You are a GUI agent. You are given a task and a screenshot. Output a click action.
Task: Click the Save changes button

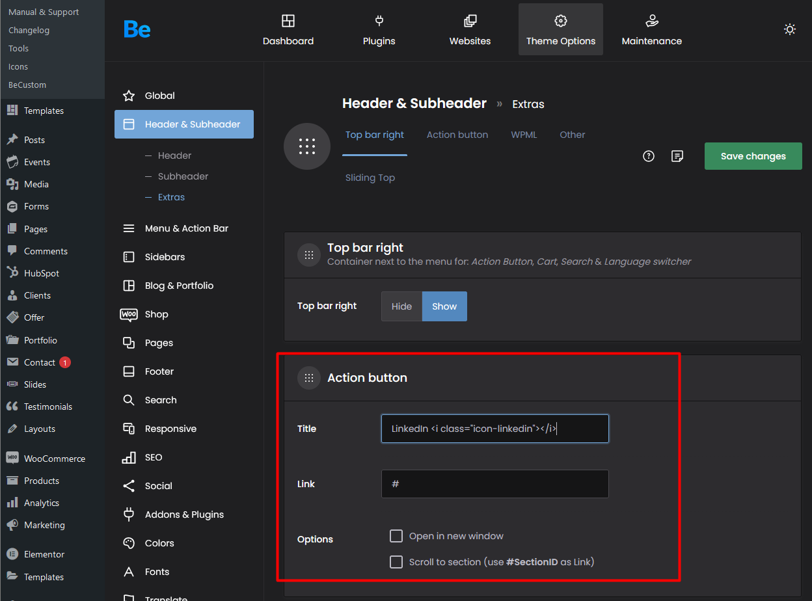coord(753,156)
